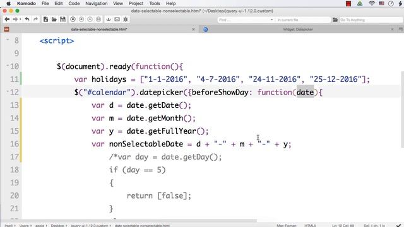404x227 pixels.
Task: Collapse the fold at line 12
Action: tap(8, 91)
